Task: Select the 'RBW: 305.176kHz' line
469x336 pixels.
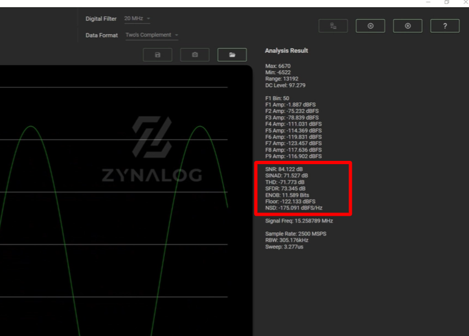Action: click(x=286, y=240)
